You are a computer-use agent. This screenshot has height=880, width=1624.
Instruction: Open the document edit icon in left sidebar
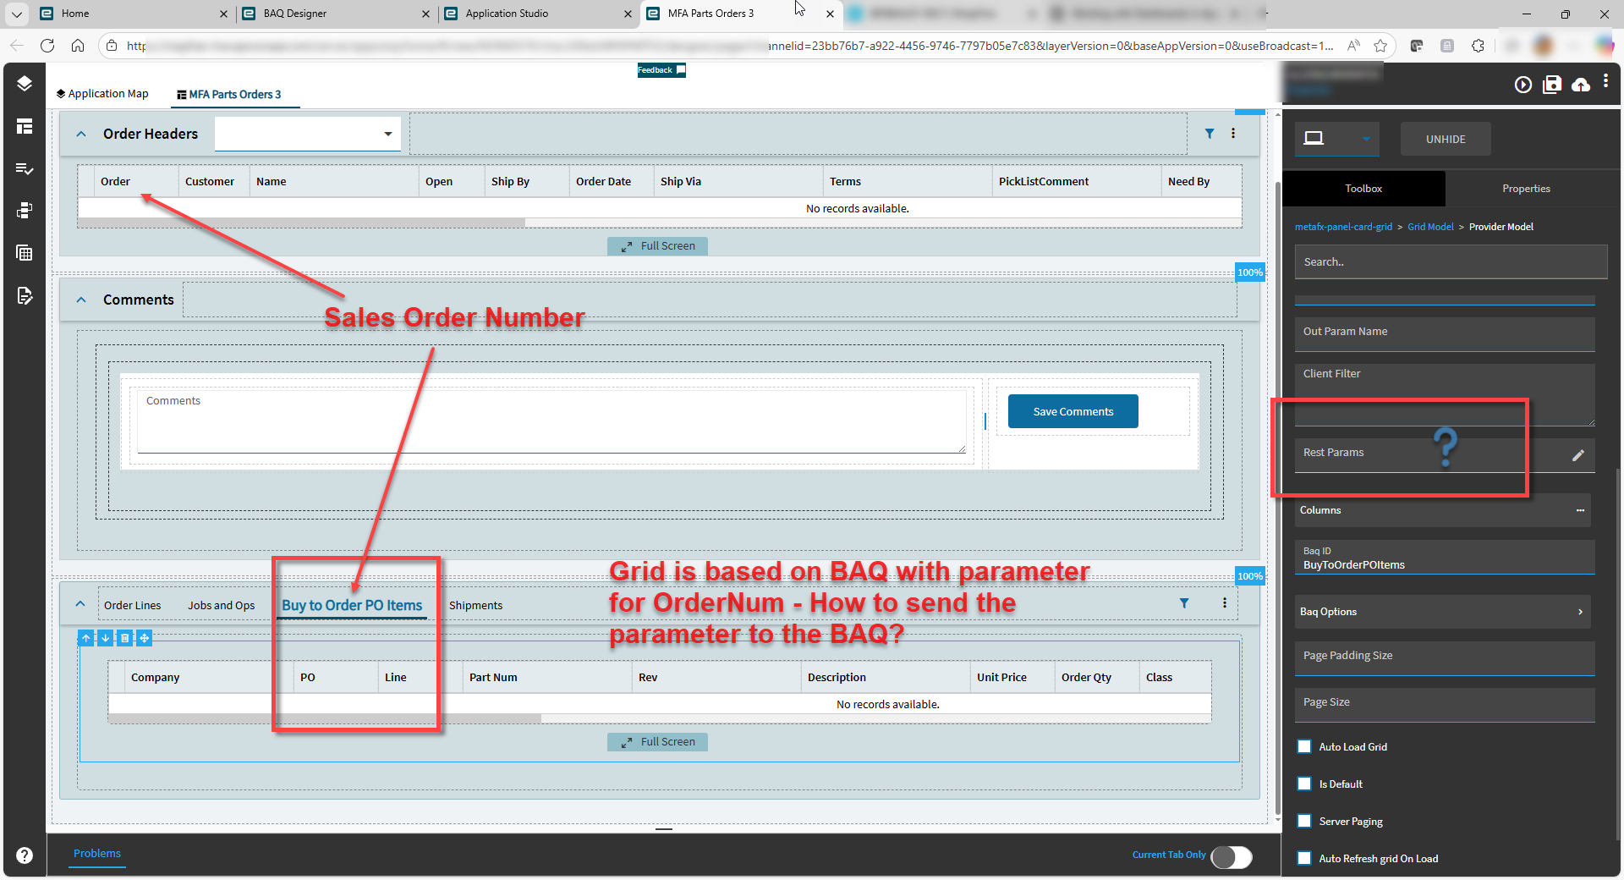[x=25, y=295]
